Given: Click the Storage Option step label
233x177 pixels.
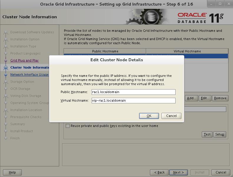Looking at the screenshot, I should coord(22,82).
